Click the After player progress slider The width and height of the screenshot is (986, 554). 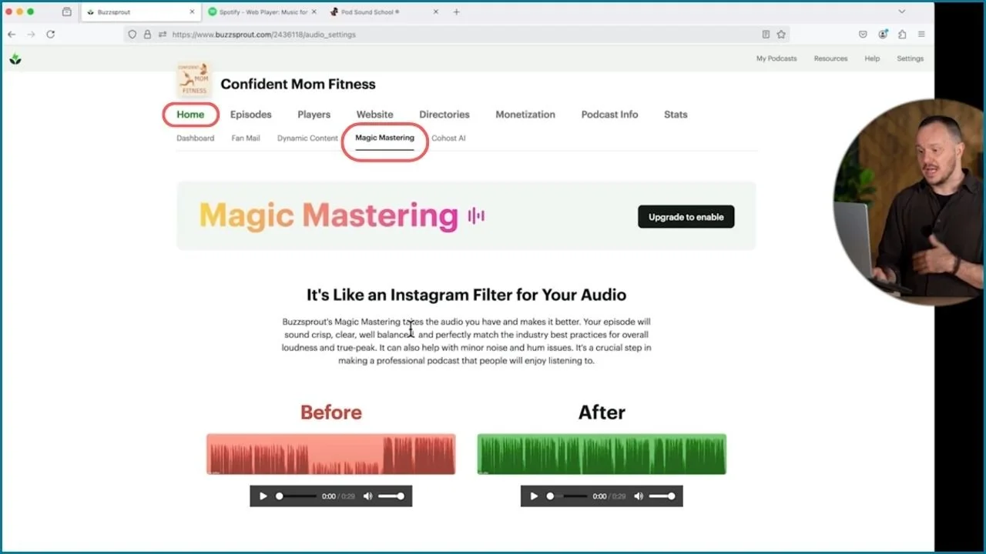[567, 496]
